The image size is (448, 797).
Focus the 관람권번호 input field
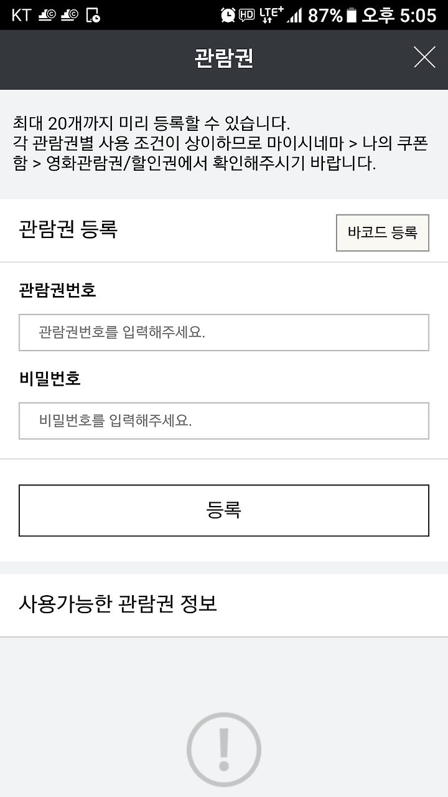point(224,333)
